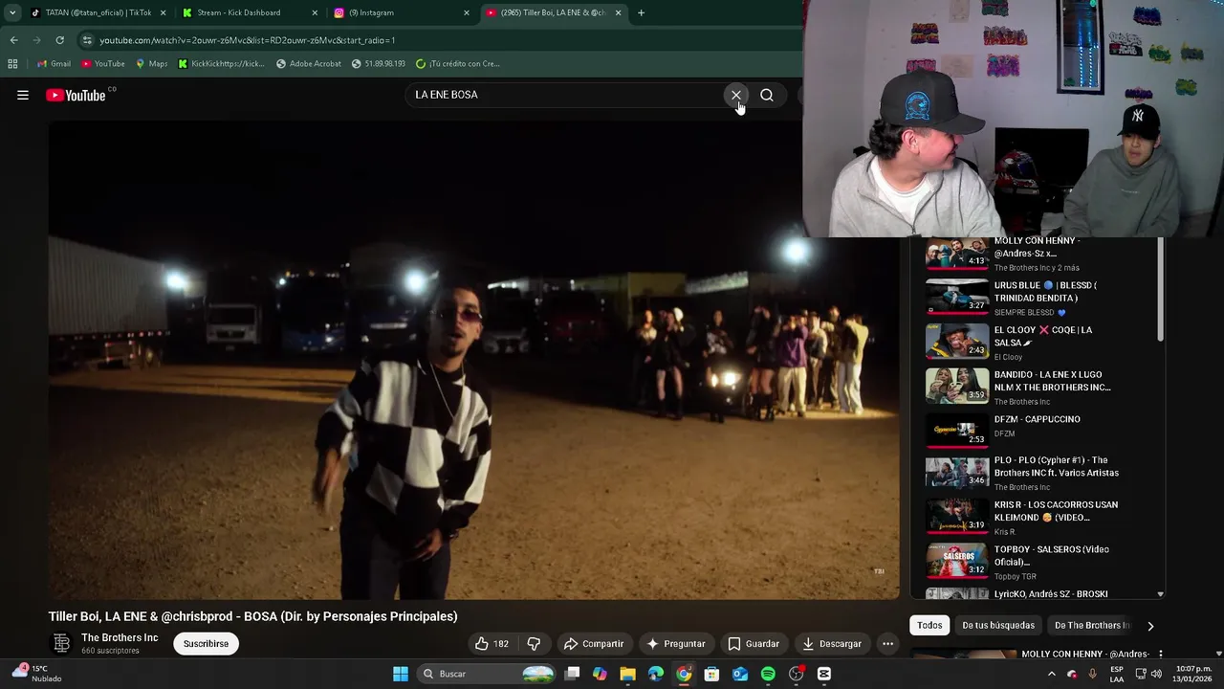Play 'URUS BLUE | BLESSD' playlist video

pos(1038,298)
